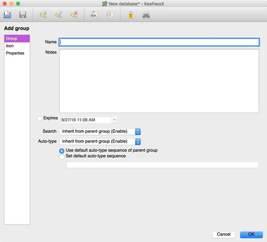Expand the Auto-type inherit dropdown
The height and width of the screenshot is (242, 267).
[138, 141]
